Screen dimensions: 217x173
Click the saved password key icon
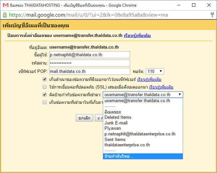(212, 15)
